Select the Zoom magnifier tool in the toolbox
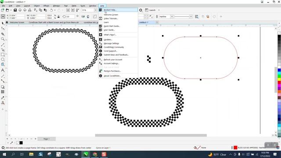 (x=3, y=39)
